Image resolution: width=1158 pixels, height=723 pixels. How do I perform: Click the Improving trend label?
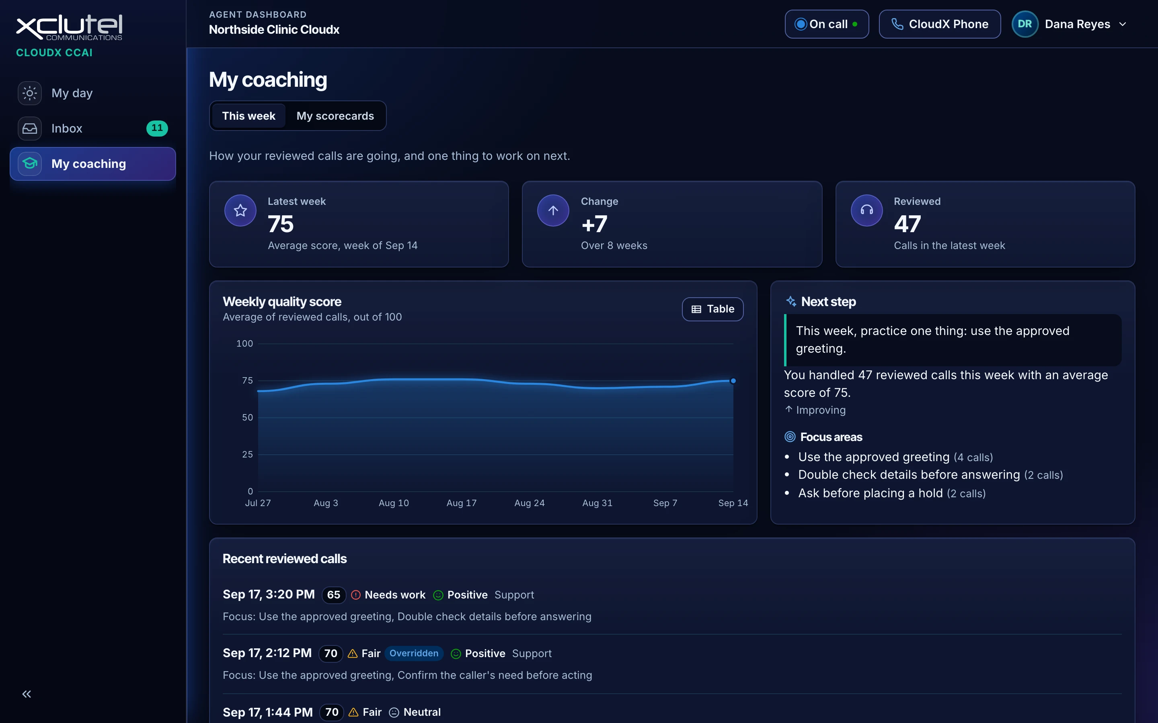(815, 410)
